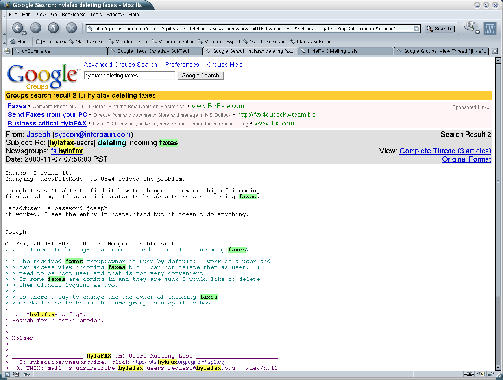Switch to the Google Groups View Thread tab
This screenshot has height=380, width=503.
(441, 51)
